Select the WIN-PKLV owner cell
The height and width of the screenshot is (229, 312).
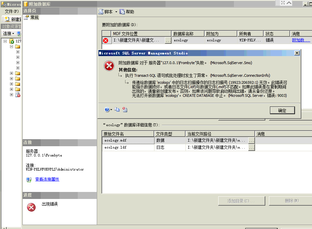tap(250, 40)
